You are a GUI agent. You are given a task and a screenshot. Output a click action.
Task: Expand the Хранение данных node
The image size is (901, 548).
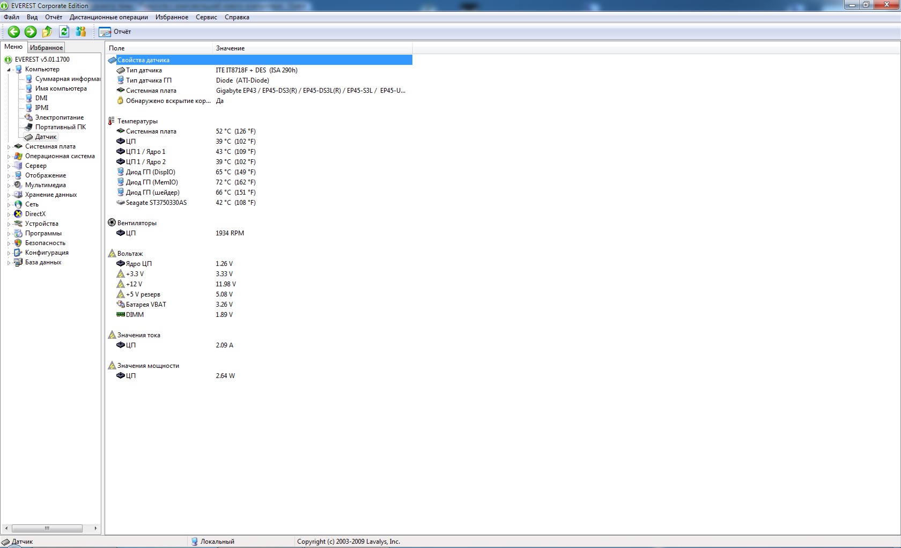(9, 195)
